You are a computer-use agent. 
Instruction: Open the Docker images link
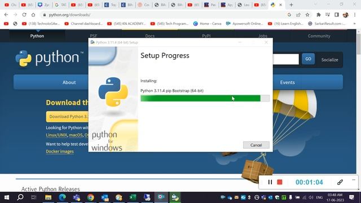[60, 151]
